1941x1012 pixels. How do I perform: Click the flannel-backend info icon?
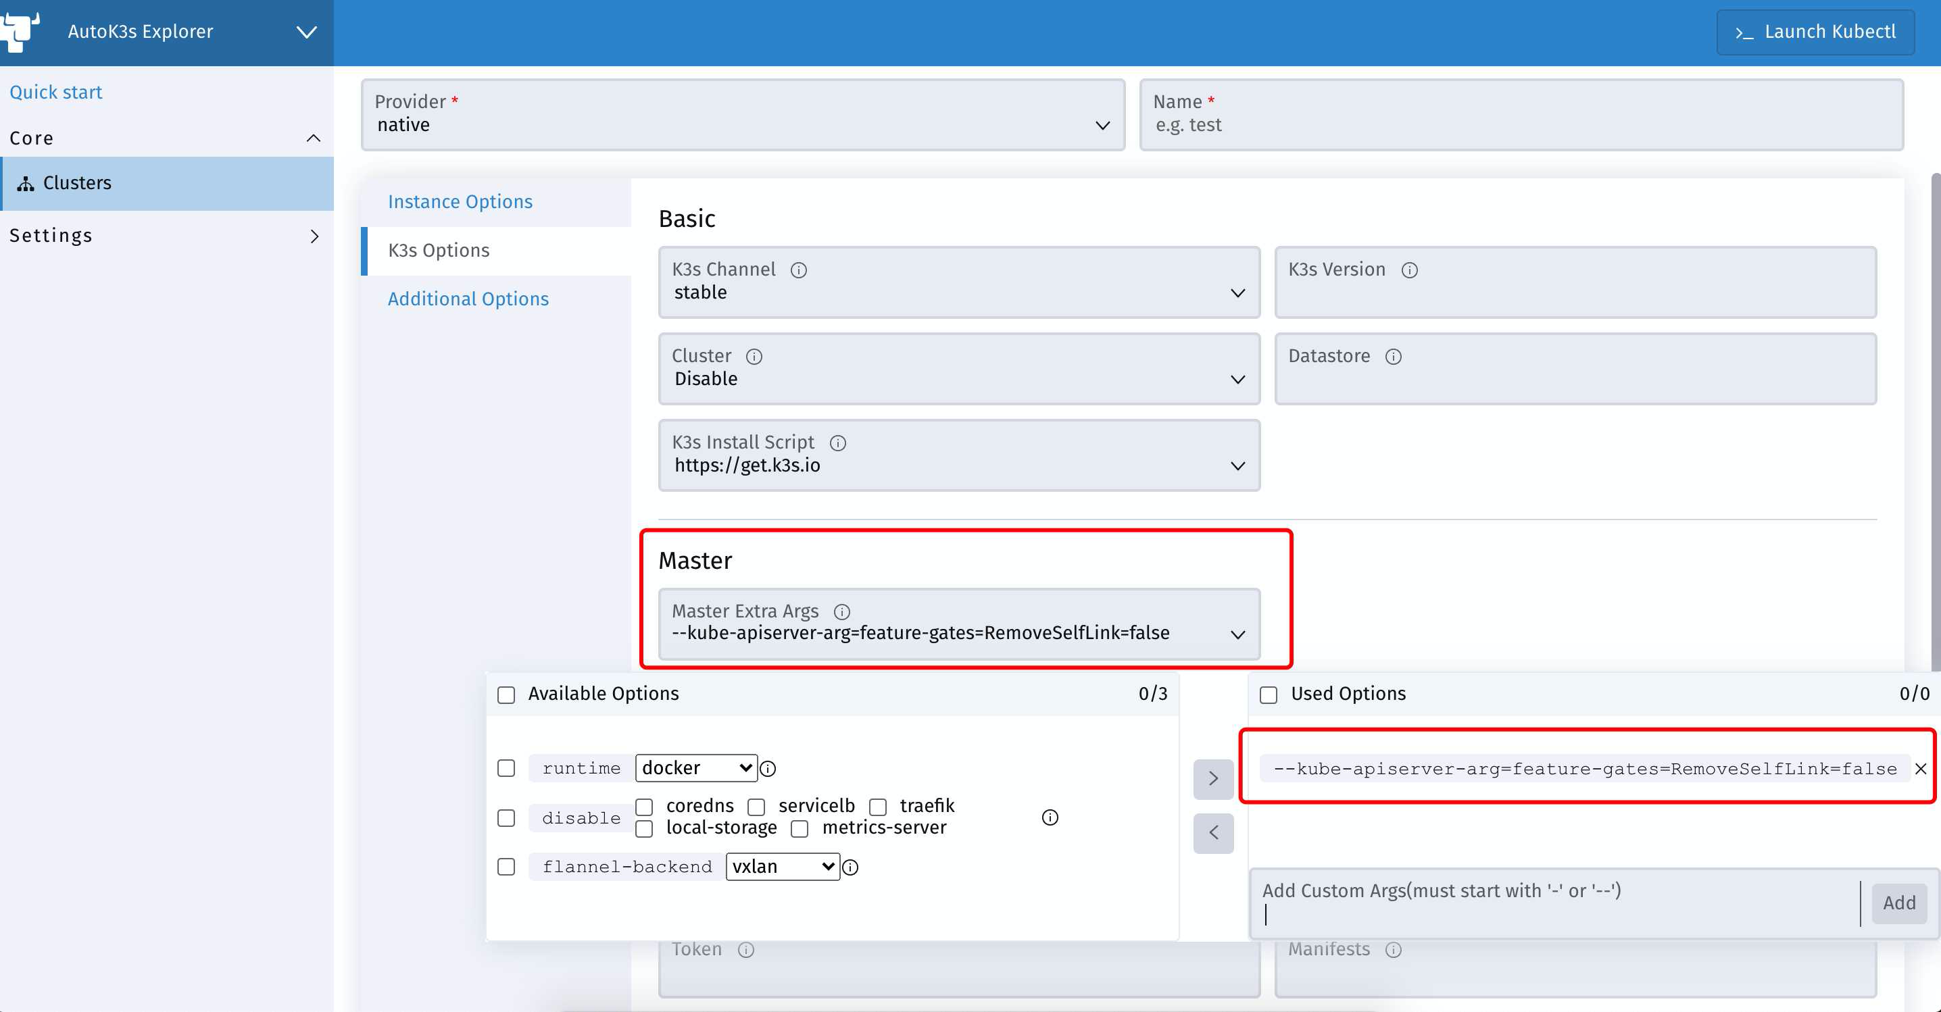pyautogui.click(x=850, y=867)
